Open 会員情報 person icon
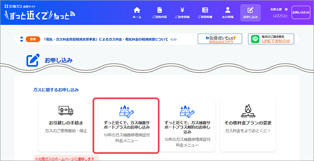Viewport: 314px width, 161px height. click(228, 10)
